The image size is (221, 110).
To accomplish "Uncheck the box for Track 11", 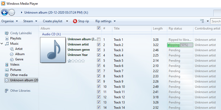I will [99, 92].
